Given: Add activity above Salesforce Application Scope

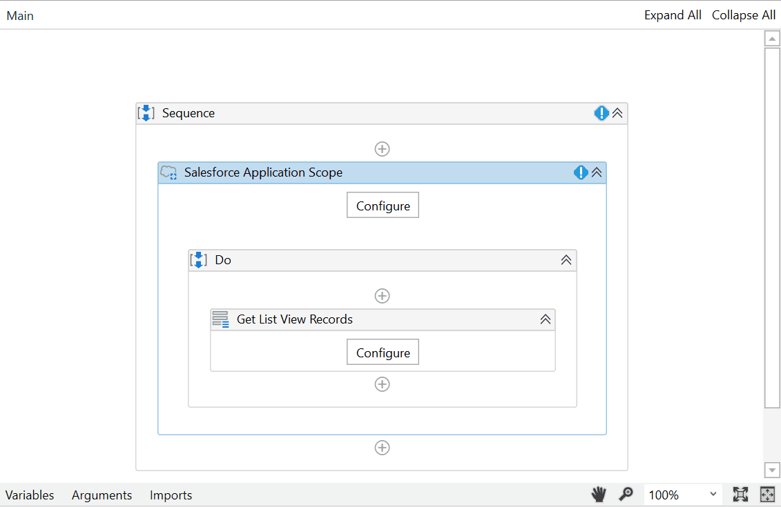Looking at the screenshot, I should pos(382,149).
